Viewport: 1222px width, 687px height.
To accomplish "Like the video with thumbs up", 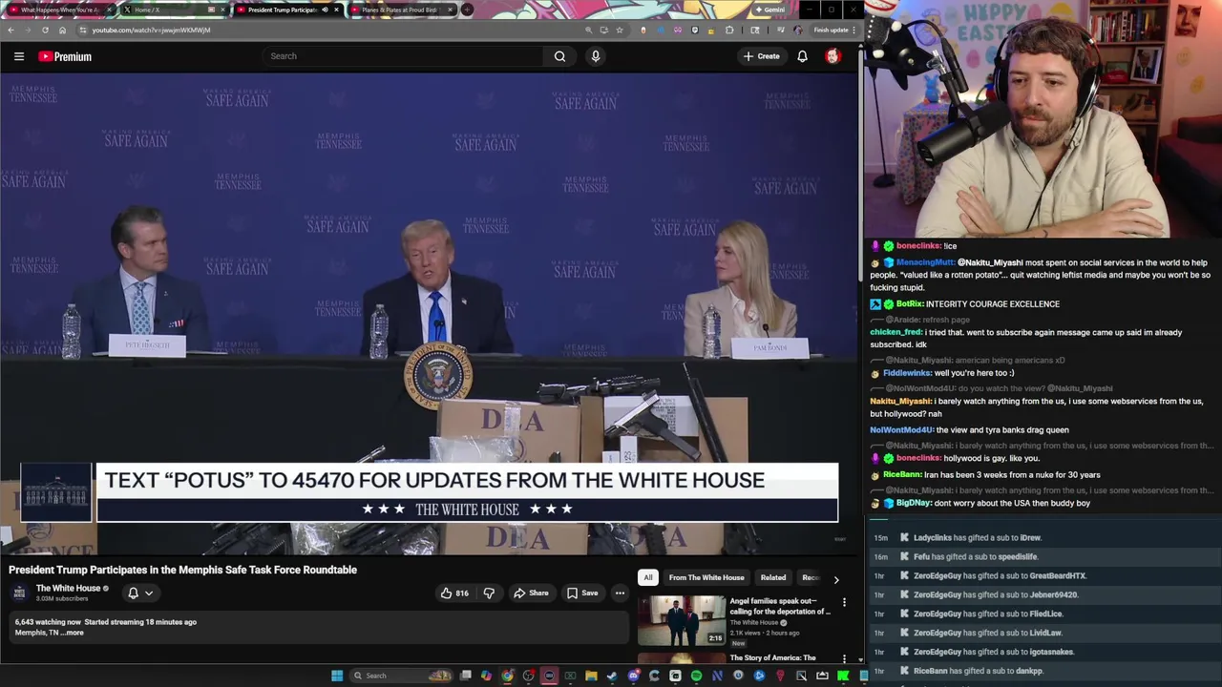I will point(453,593).
